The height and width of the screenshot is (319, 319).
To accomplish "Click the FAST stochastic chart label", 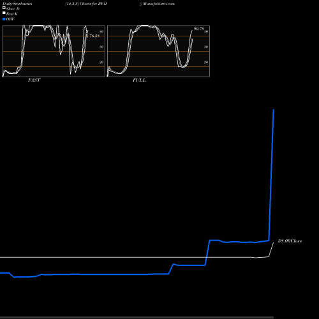I will pyautogui.click(x=34, y=80).
